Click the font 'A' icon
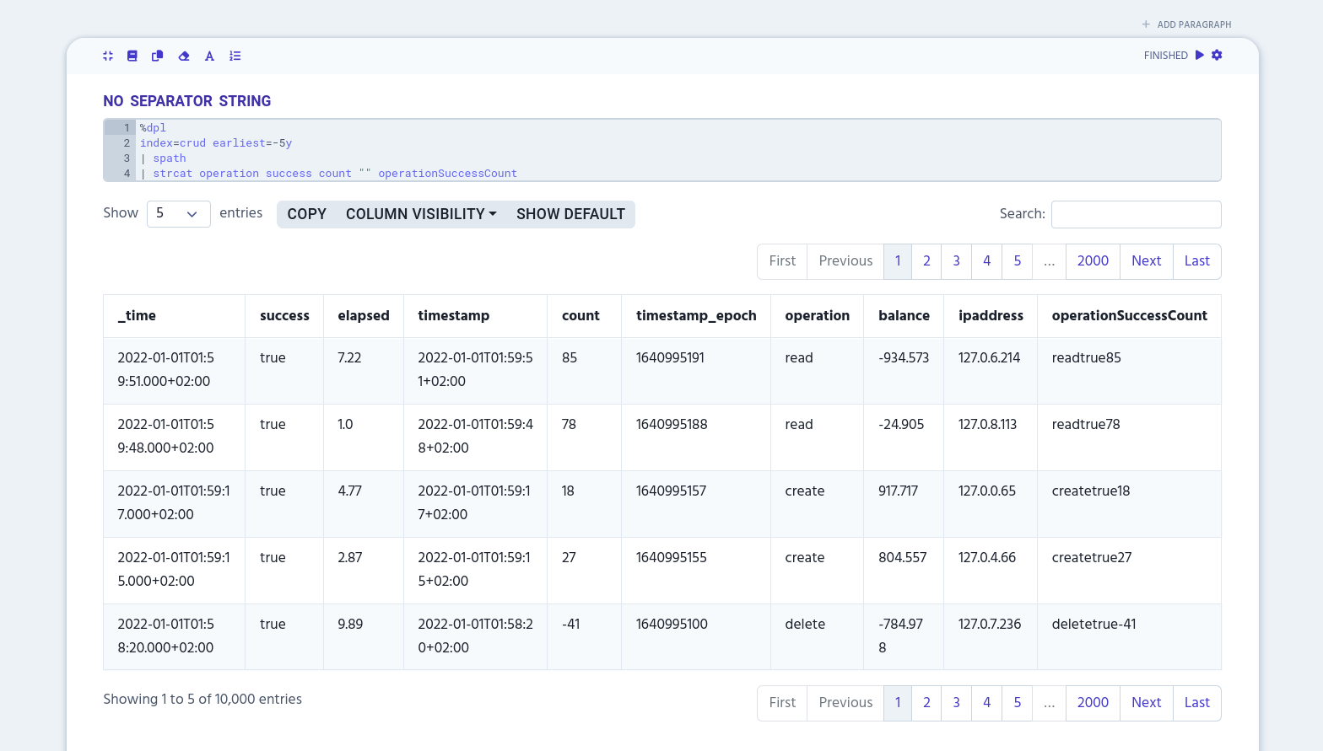 [209, 56]
